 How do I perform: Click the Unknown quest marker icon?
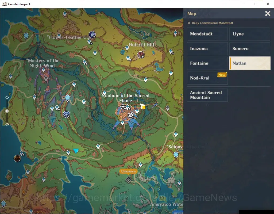128,179
